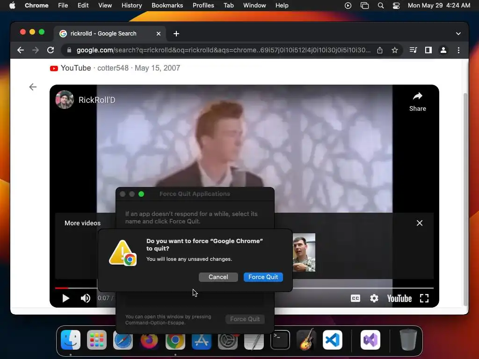This screenshot has height=359, width=479.
Task: Open the Trash in the Dock
Action: pos(408,340)
